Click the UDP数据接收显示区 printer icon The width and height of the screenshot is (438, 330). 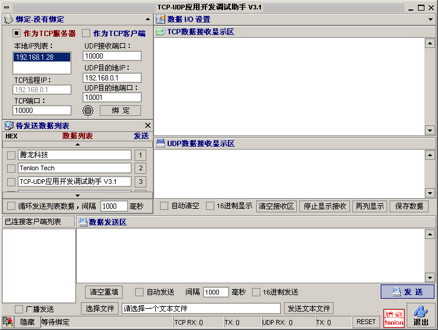159,143
